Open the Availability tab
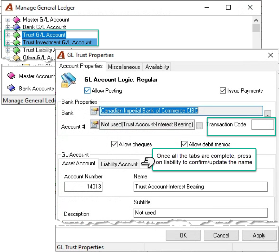 (x=157, y=67)
